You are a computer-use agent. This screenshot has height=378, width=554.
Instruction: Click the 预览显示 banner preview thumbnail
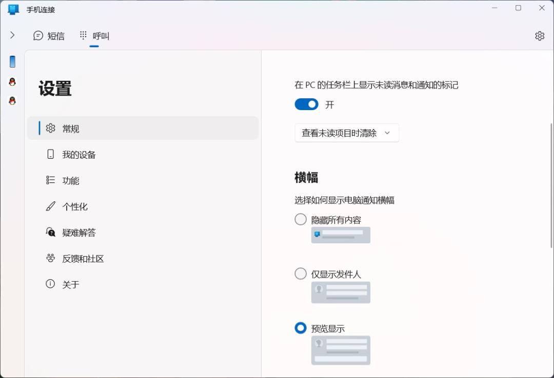pyautogui.click(x=340, y=350)
